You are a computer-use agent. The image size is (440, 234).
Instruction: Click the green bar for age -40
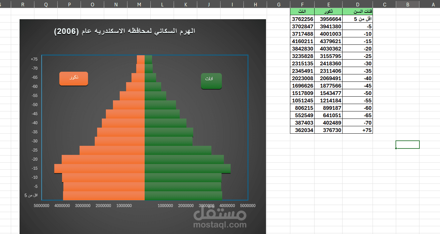pos(166,123)
